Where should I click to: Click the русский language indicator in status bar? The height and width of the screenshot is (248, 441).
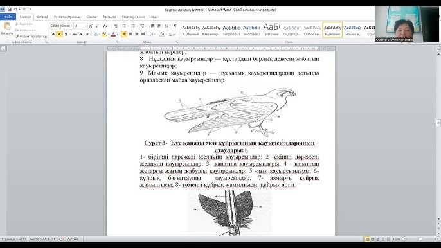click(73, 239)
